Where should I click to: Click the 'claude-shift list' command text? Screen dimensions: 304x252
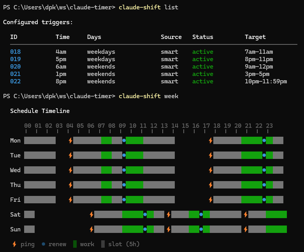(x=149, y=7)
